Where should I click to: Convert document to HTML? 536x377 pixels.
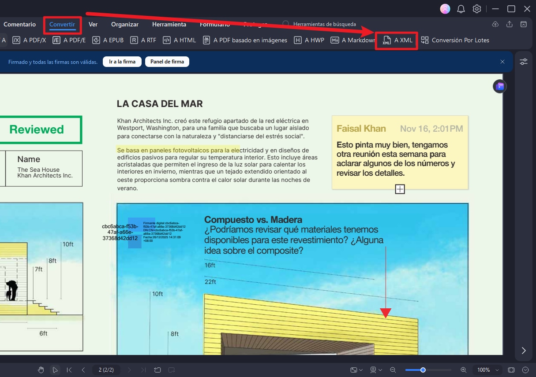179,40
